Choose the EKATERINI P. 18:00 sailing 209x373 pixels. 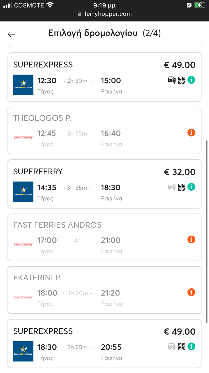pyautogui.click(x=104, y=290)
